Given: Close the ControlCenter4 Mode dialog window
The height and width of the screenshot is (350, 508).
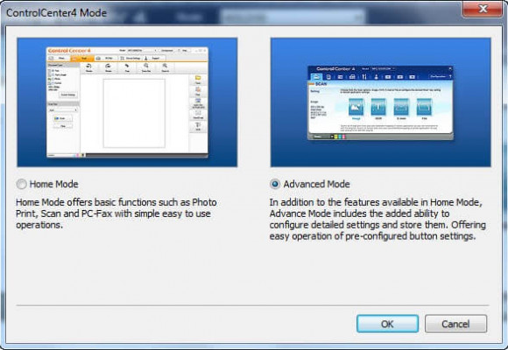Looking at the screenshot, I should click(x=483, y=9).
